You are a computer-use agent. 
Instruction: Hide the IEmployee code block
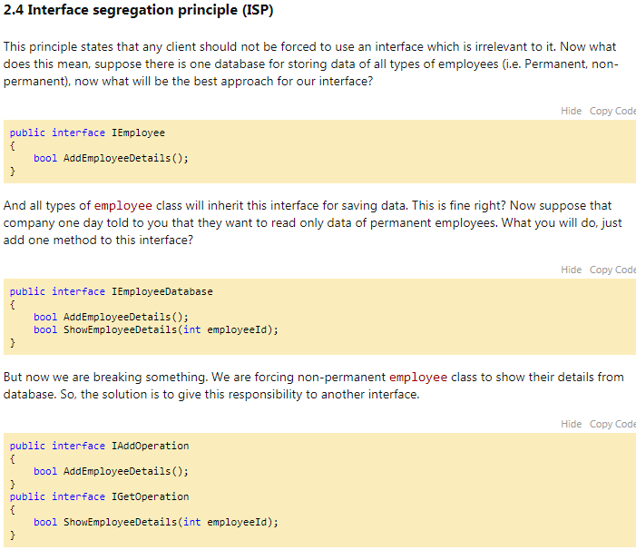click(571, 111)
